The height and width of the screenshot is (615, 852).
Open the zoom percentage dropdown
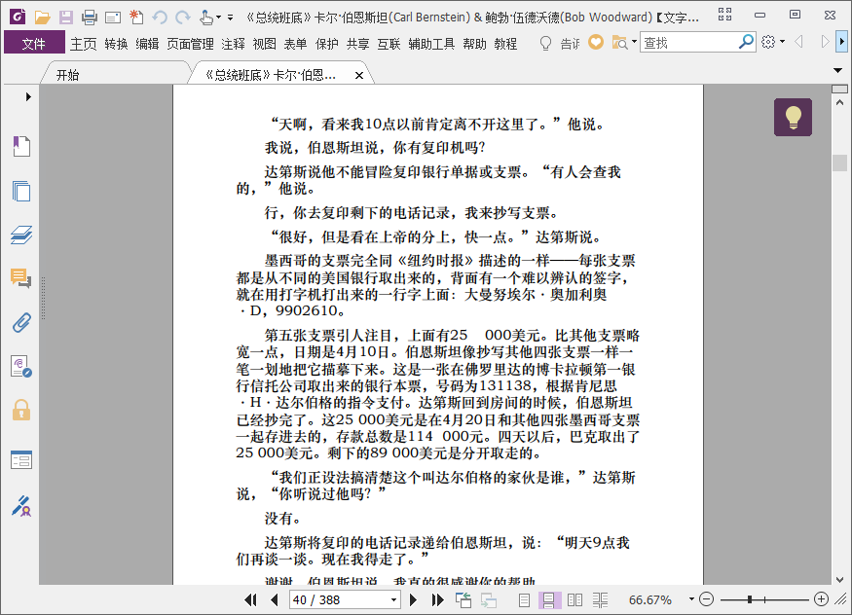pyautogui.click(x=691, y=599)
